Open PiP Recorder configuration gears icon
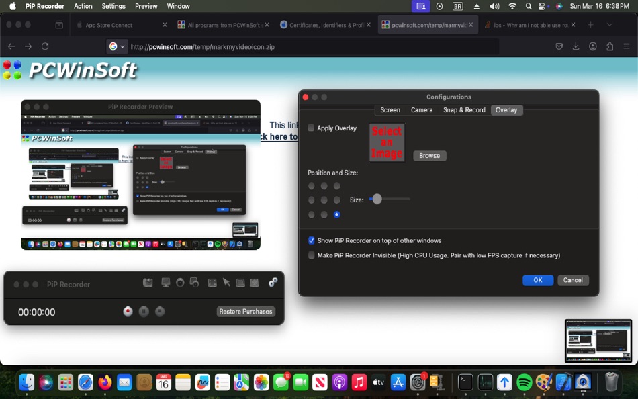Screen dimensions: 638x399 coord(273,283)
